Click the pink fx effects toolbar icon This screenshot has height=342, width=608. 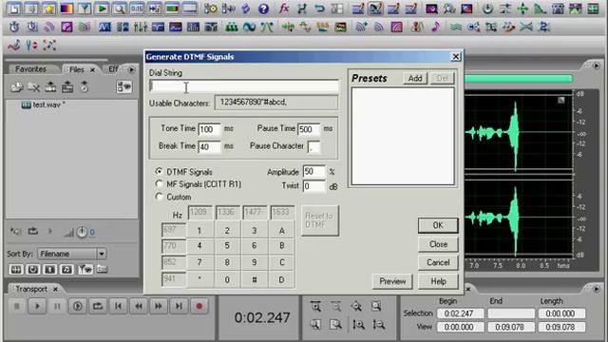284,9
